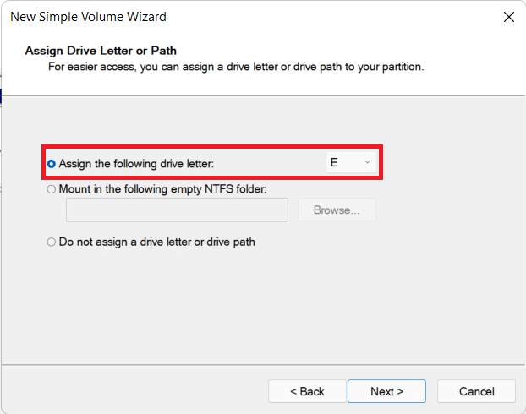Screen dimensions: 526x414
Task: Enable Do not assign a drive letter radio
Action: (52, 242)
